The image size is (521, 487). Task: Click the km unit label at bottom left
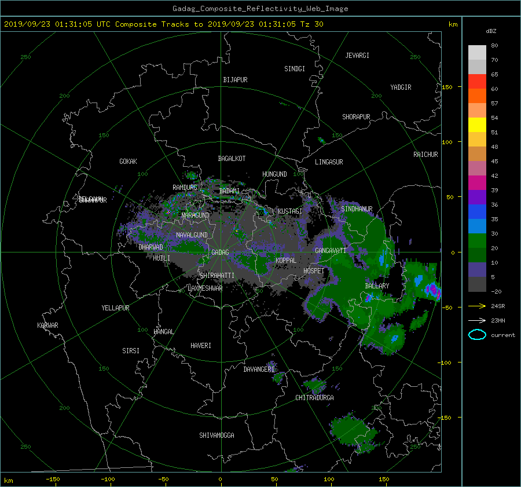[x=8, y=481]
